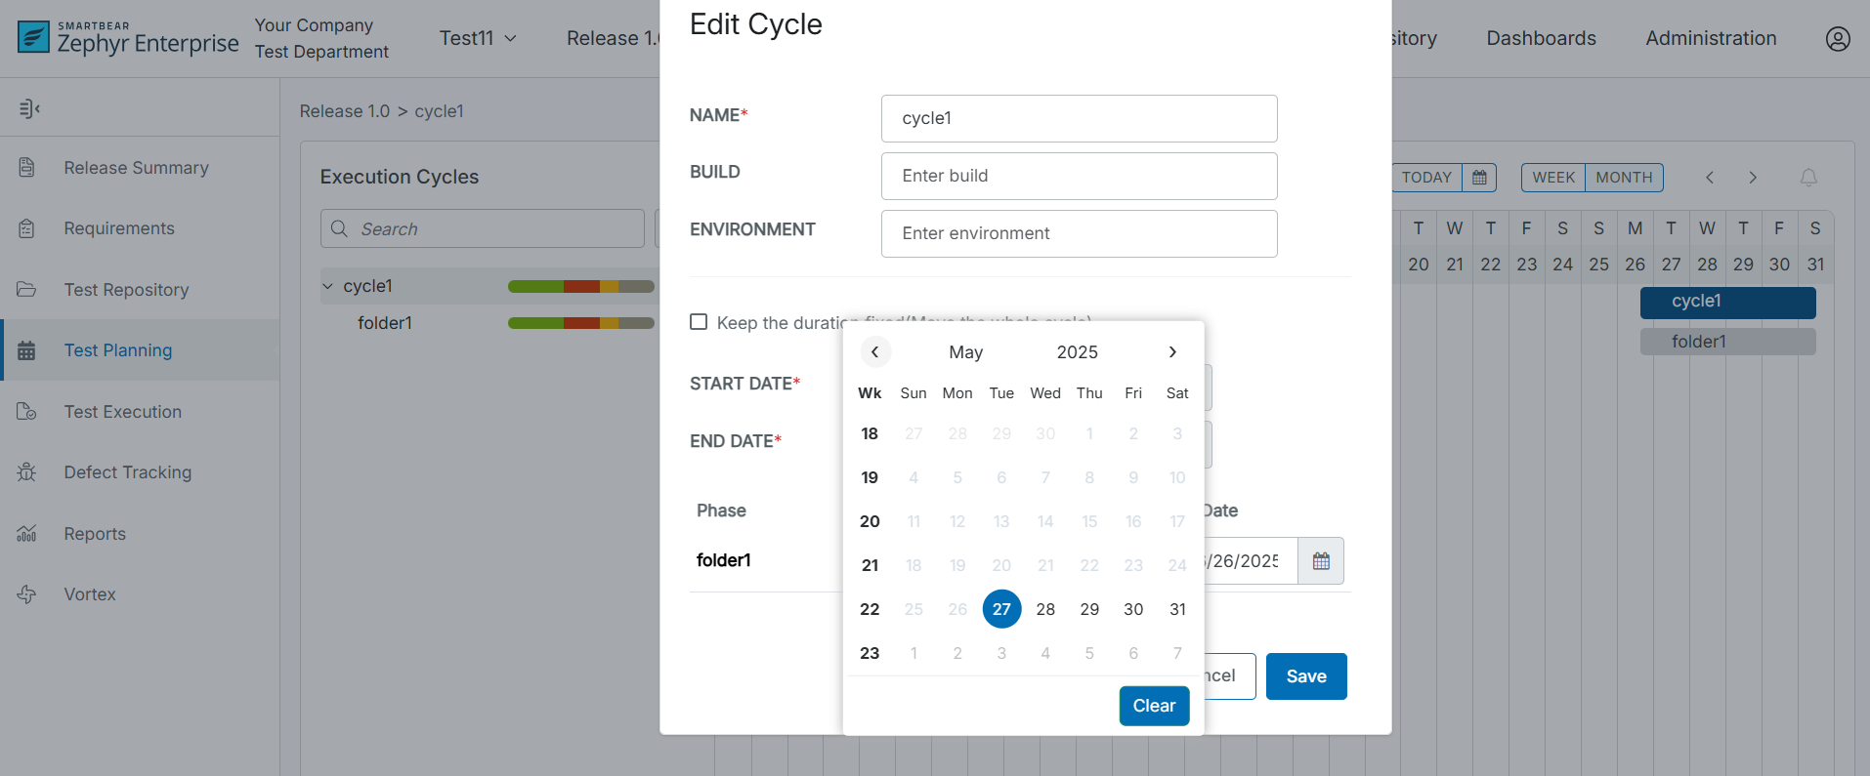The image size is (1870, 776).
Task: Collapse the cycle1 tree node
Action: pos(327,286)
